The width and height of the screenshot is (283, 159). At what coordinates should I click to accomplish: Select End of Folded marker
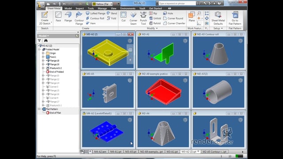pos(55,72)
